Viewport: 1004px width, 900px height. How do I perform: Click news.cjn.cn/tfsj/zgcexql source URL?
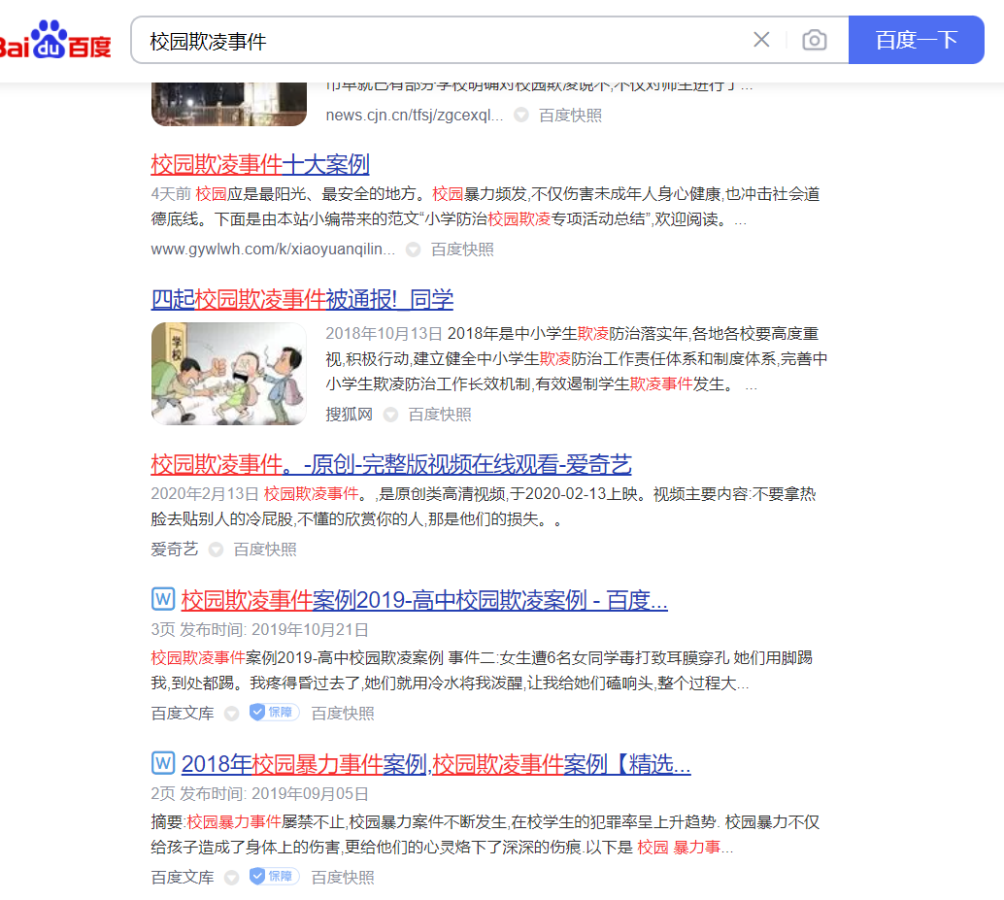pos(415,116)
